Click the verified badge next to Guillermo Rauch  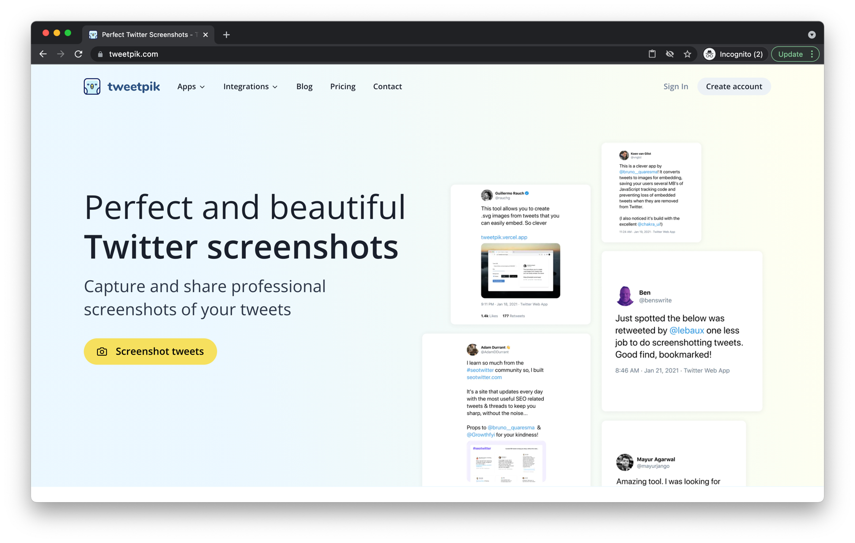pos(527,193)
